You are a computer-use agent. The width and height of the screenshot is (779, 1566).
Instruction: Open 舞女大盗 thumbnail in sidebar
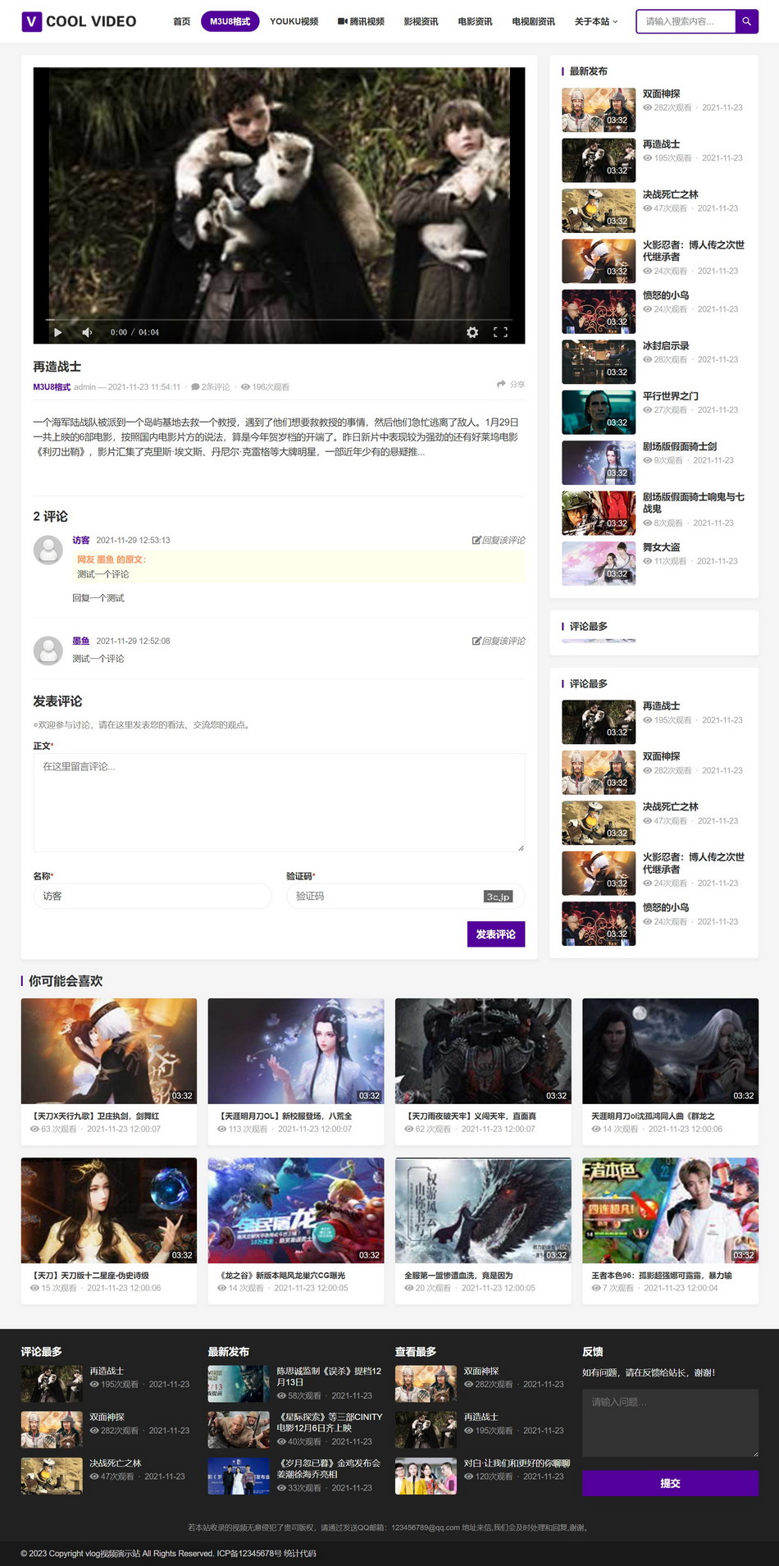(599, 564)
